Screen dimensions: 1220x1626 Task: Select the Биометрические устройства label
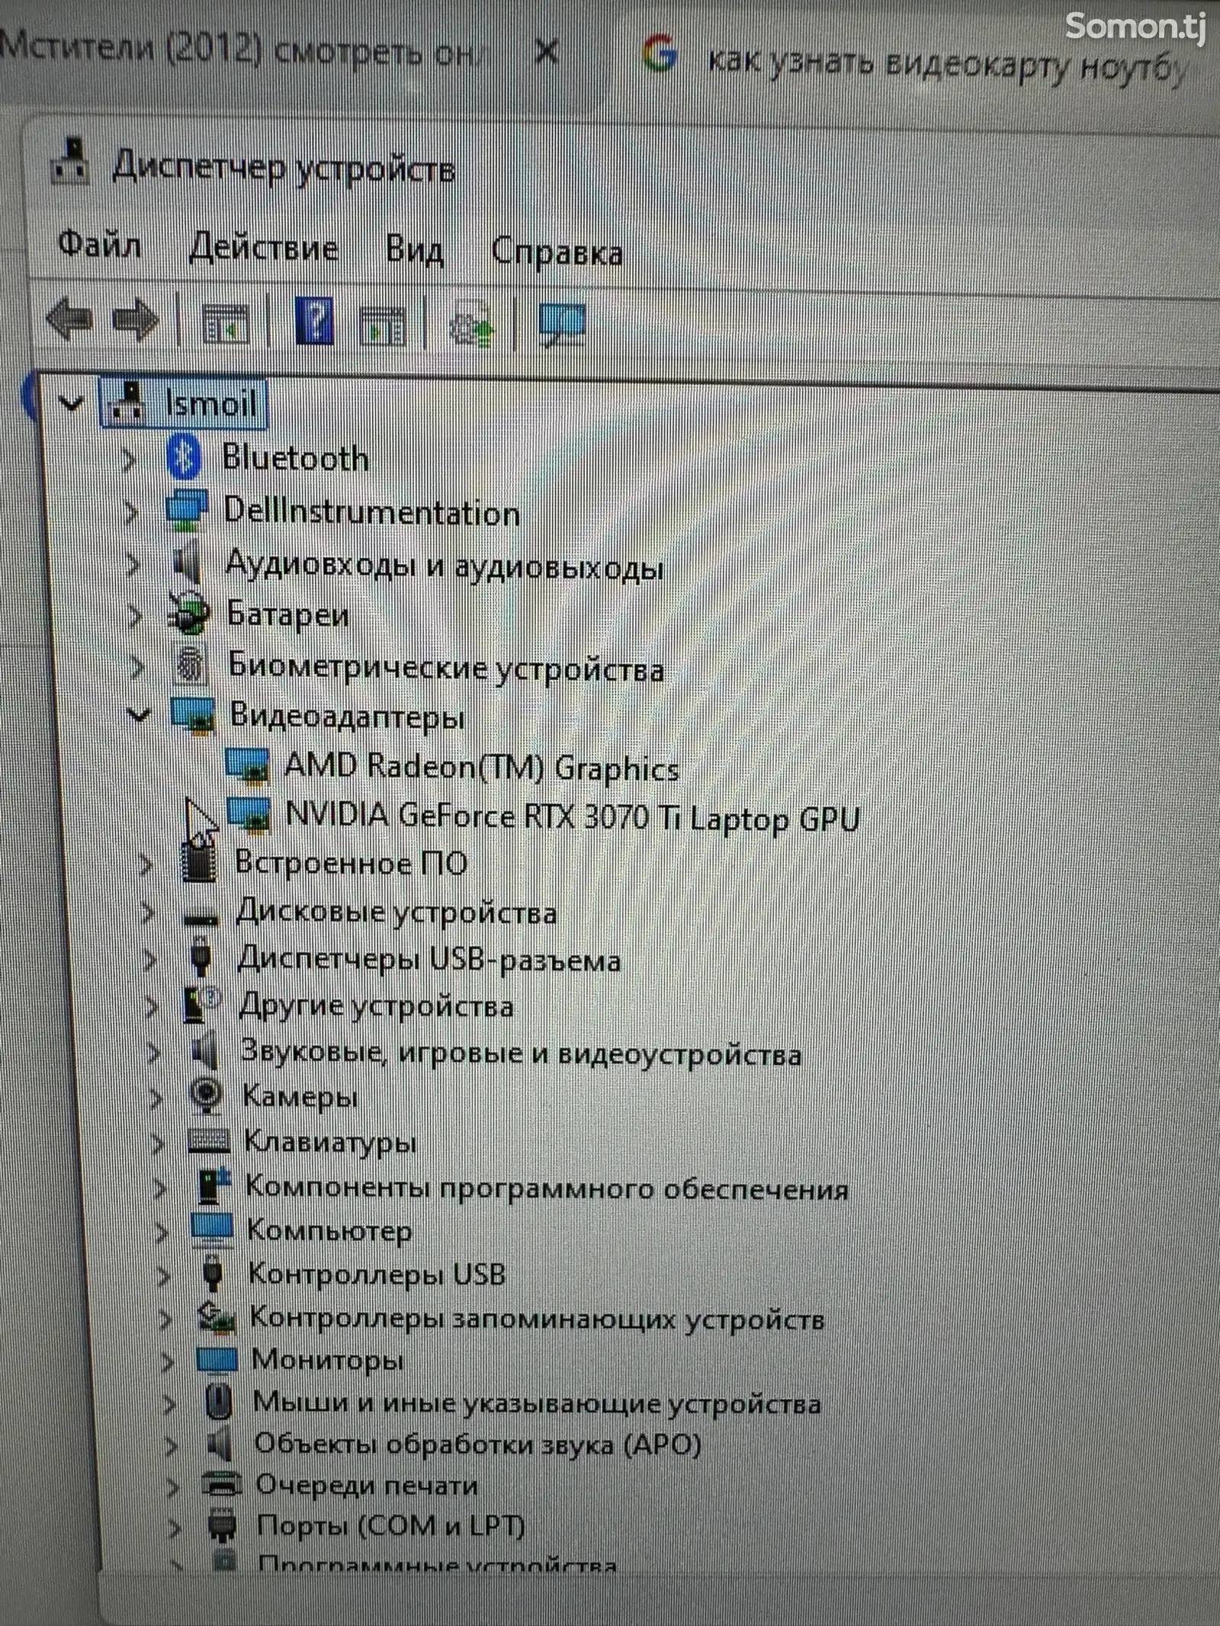pyautogui.click(x=446, y=668)
